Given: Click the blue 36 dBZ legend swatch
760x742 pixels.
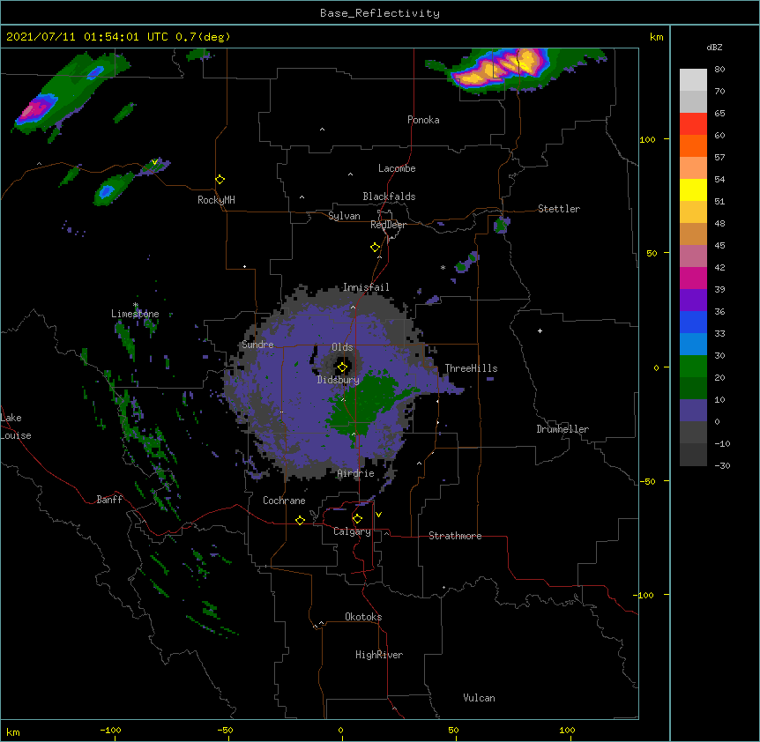Looking at the screenshot, I should [693, 322].
